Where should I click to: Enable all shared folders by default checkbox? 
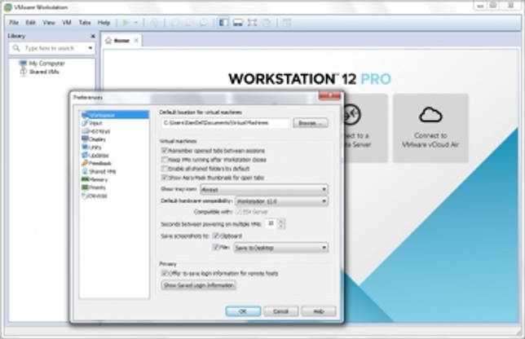[165, 169]
